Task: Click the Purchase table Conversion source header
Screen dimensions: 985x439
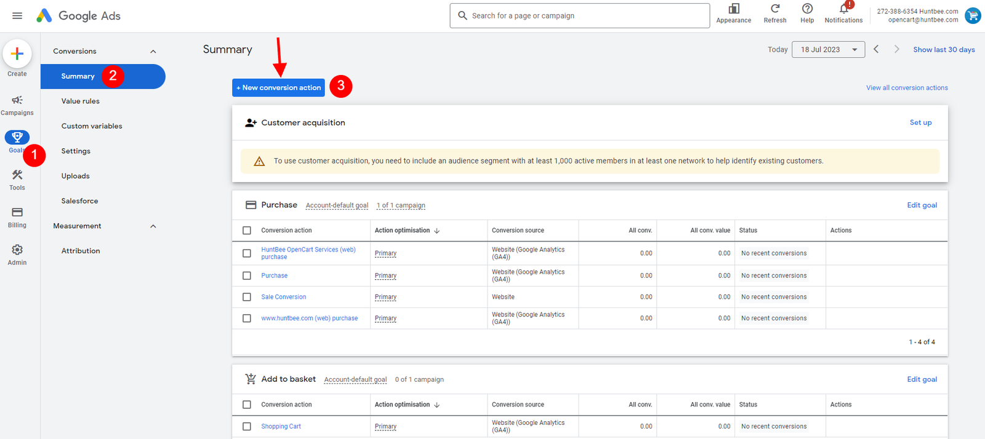Action: (518, 231)
